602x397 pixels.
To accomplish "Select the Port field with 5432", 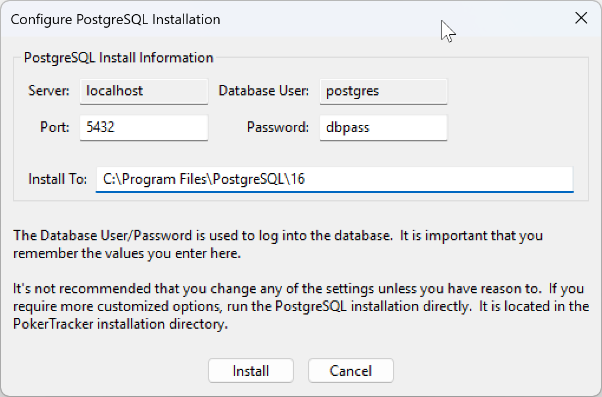I will [144, 128].
